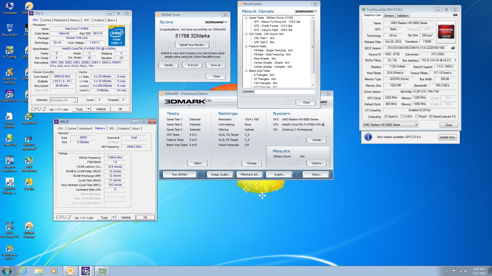Toggle the CUDA checkbox in GPU-Z
This screenshot has height=276, width=492.
402,117
